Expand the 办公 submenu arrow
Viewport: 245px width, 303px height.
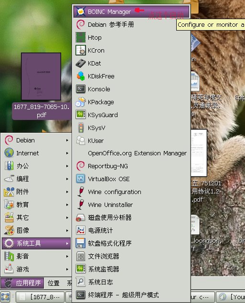pyautogui.click(x=67, y=166)
